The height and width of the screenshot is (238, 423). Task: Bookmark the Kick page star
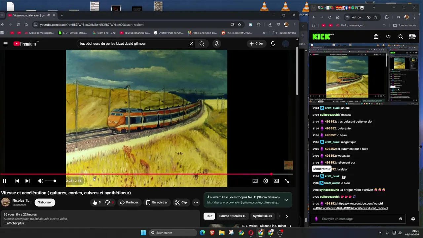click(375, 17)
